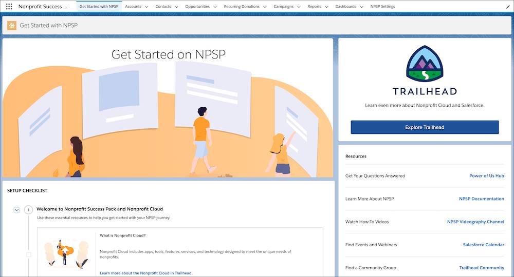Open the Opportunities tab dropdown arrow
This screenshot has width=514, height=277.
coord(215,7)
